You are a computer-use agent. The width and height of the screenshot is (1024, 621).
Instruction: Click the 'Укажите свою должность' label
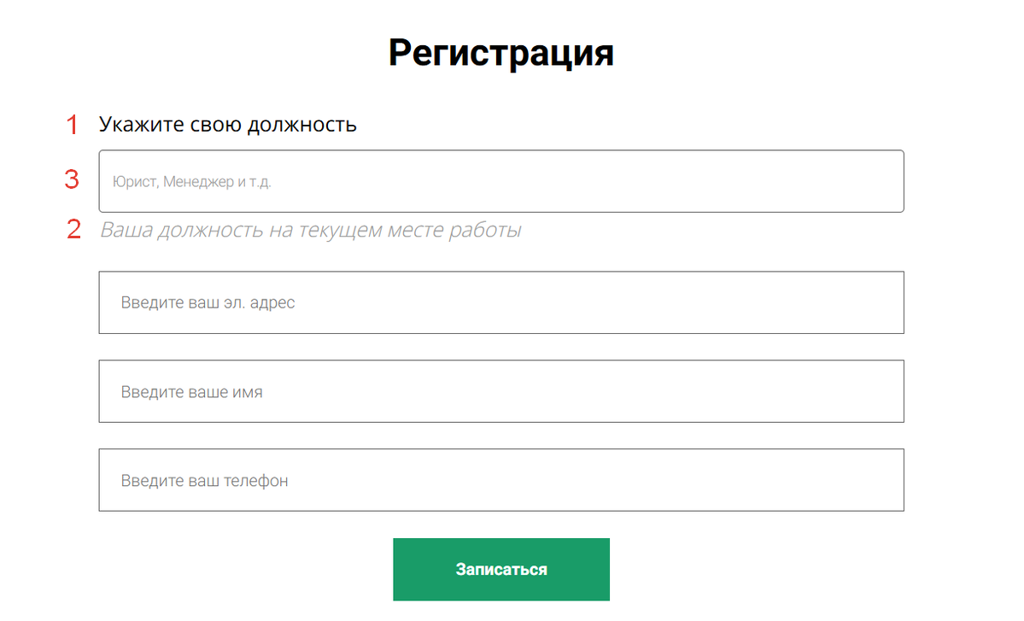pyautogui.click(x=228, y=124)
